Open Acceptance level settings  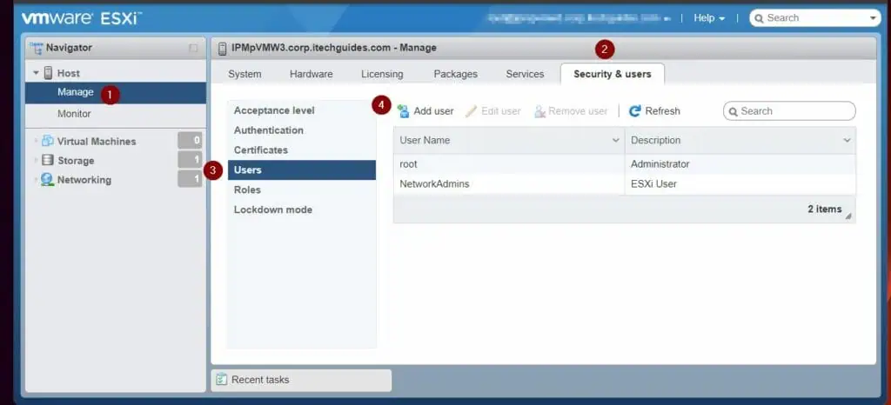pyautogui.click(x=302, y=110)
